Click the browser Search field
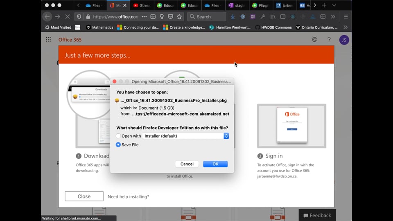 click(207, 17)
